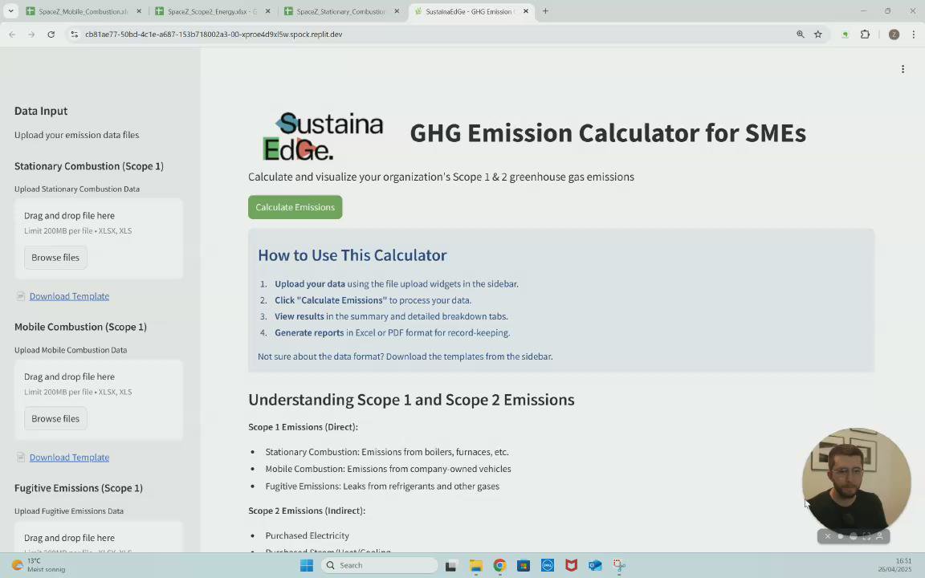Open Google Chrome from taskbar

click(499, 566)
